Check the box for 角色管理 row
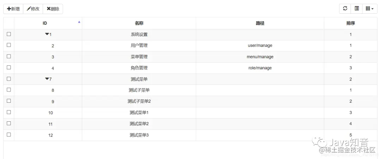The image size is (381, 159). tap(9, 68)
